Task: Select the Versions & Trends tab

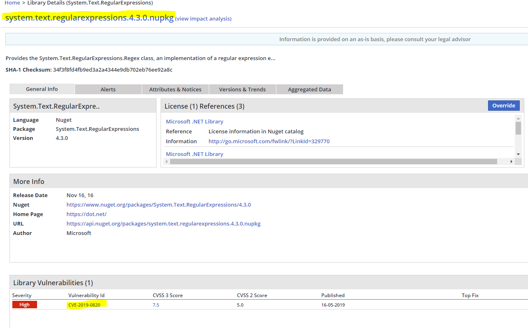Action: [242, 89]
